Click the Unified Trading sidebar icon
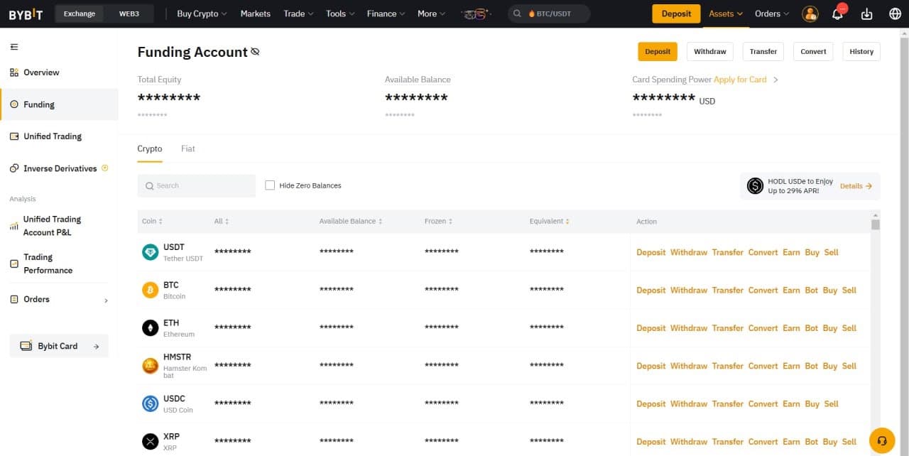 click(x=13, y=136)
